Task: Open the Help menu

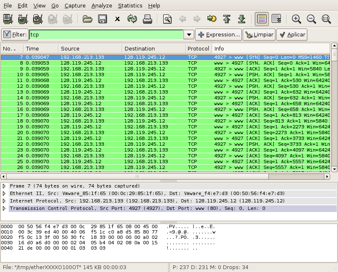Action: (x=154, y=6)
